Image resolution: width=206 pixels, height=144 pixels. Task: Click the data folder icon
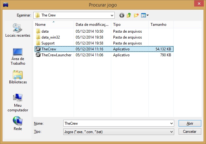(38, 31)
